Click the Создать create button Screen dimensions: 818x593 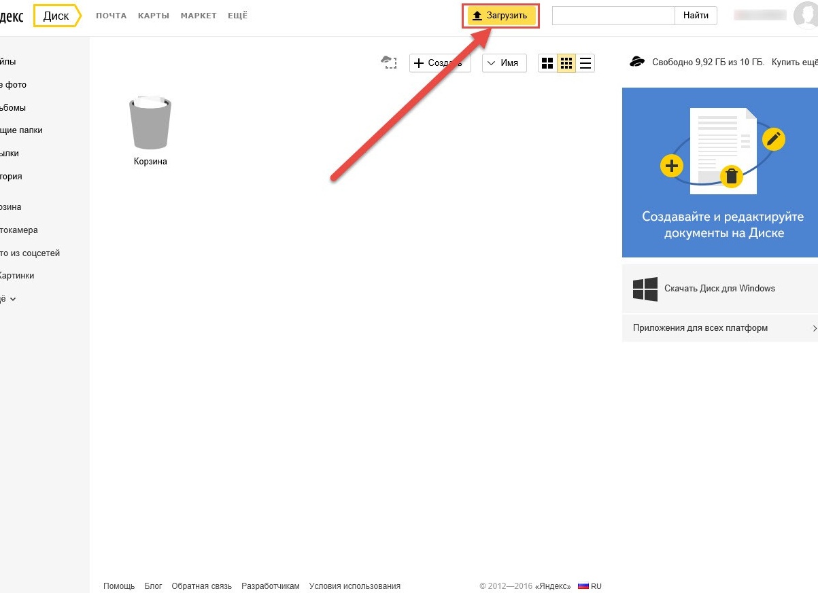pyautogui.click(x=440, y=63)
